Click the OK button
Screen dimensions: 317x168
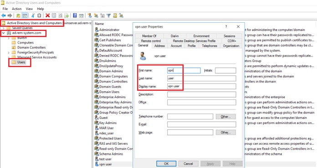[x=166, y=163]
